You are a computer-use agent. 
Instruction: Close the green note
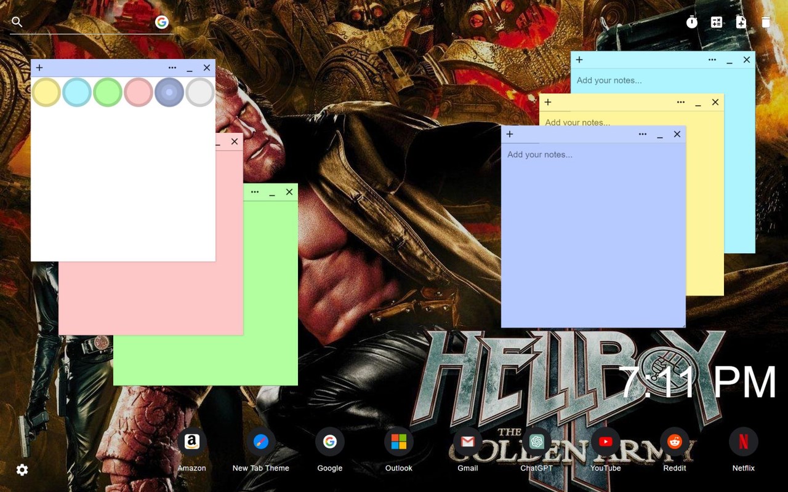[x=289, y=192]
